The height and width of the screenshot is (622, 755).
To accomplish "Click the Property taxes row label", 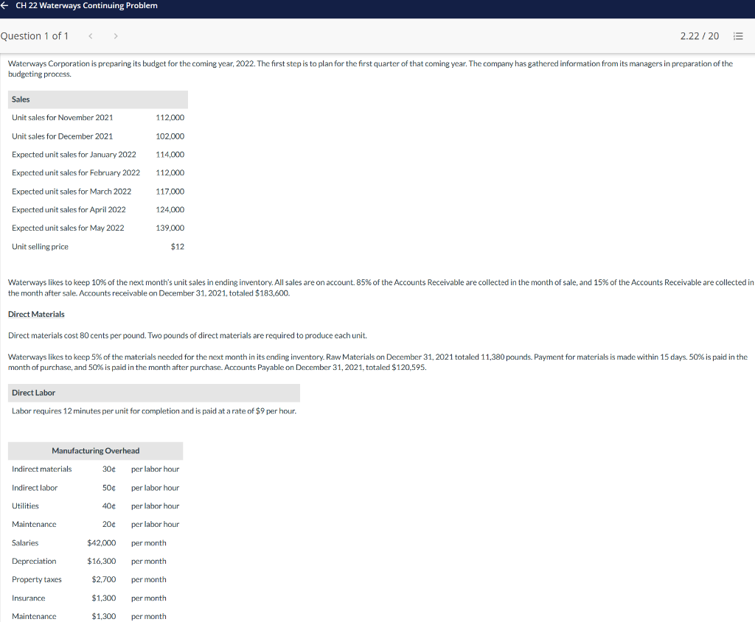I will [37, 580].
